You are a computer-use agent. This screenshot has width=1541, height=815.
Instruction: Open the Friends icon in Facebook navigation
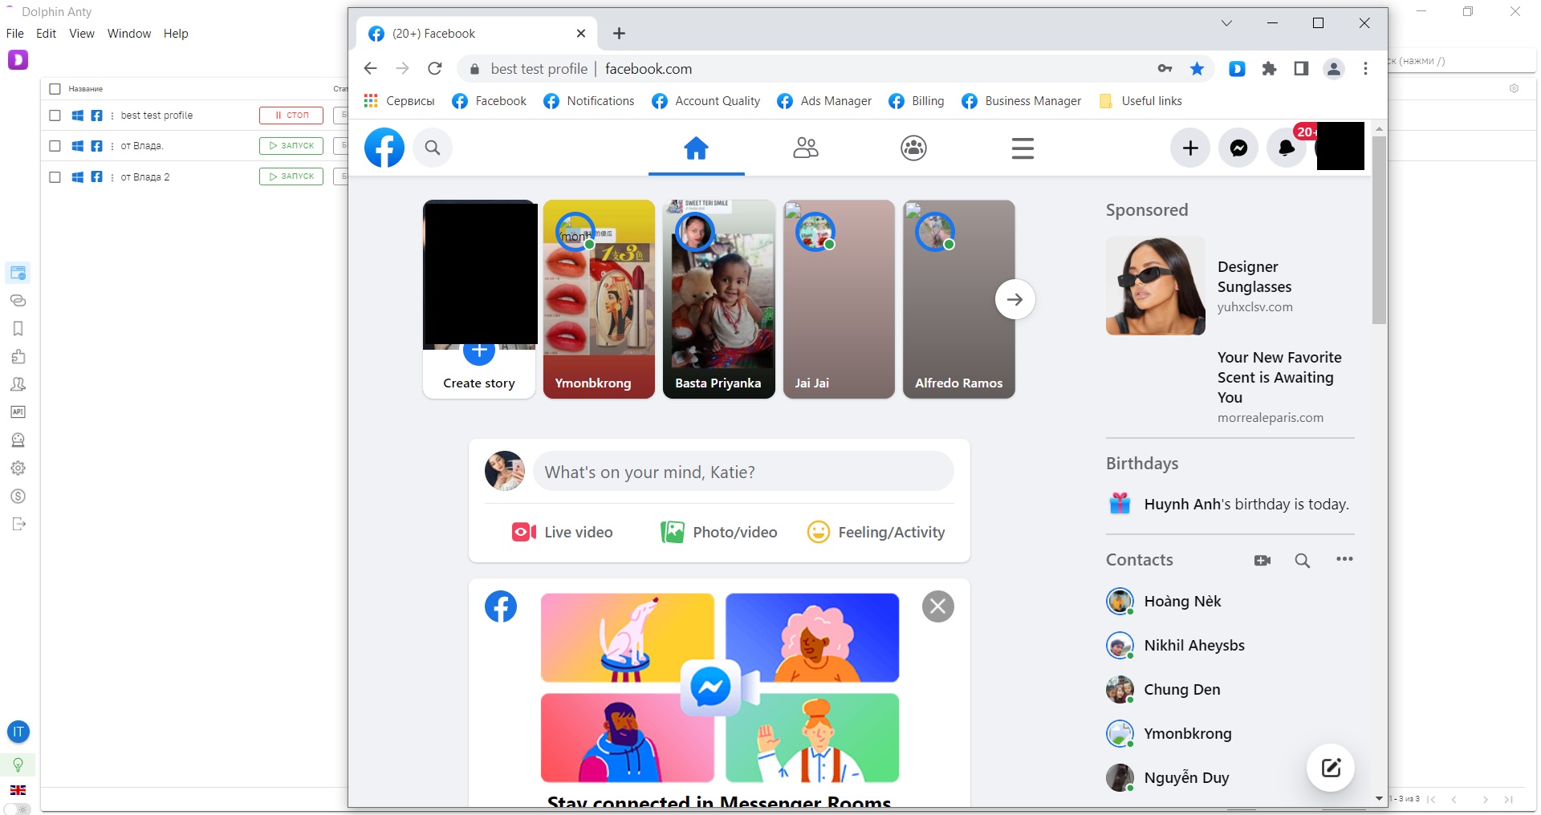point(805,148)
